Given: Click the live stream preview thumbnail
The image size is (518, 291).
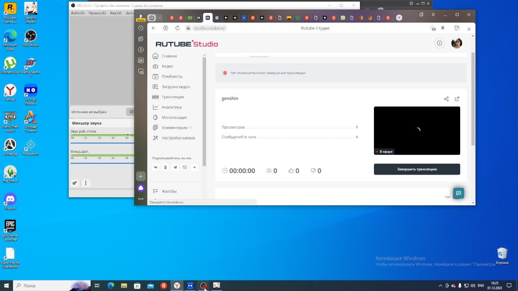Looking at the screenshot, I should point(417,131).
